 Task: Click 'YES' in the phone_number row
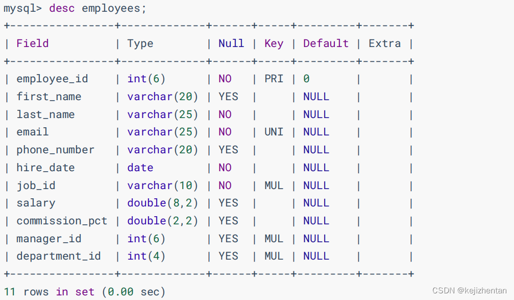click(228, 150)
